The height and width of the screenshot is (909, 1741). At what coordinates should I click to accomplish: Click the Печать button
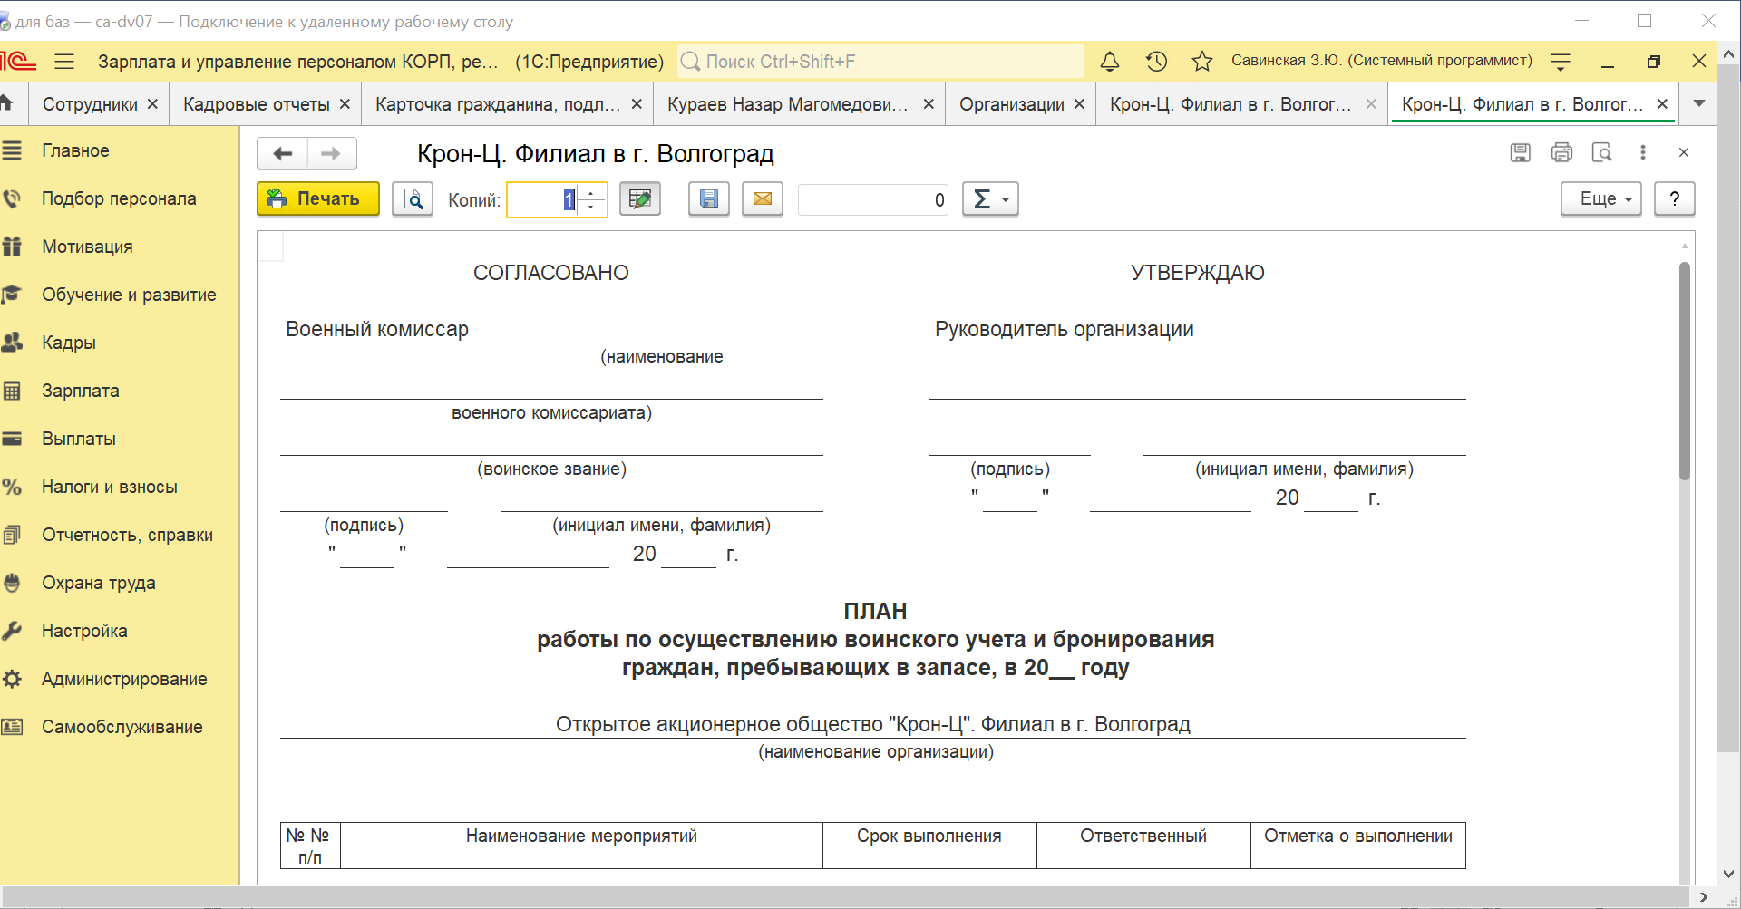(317, 199)
